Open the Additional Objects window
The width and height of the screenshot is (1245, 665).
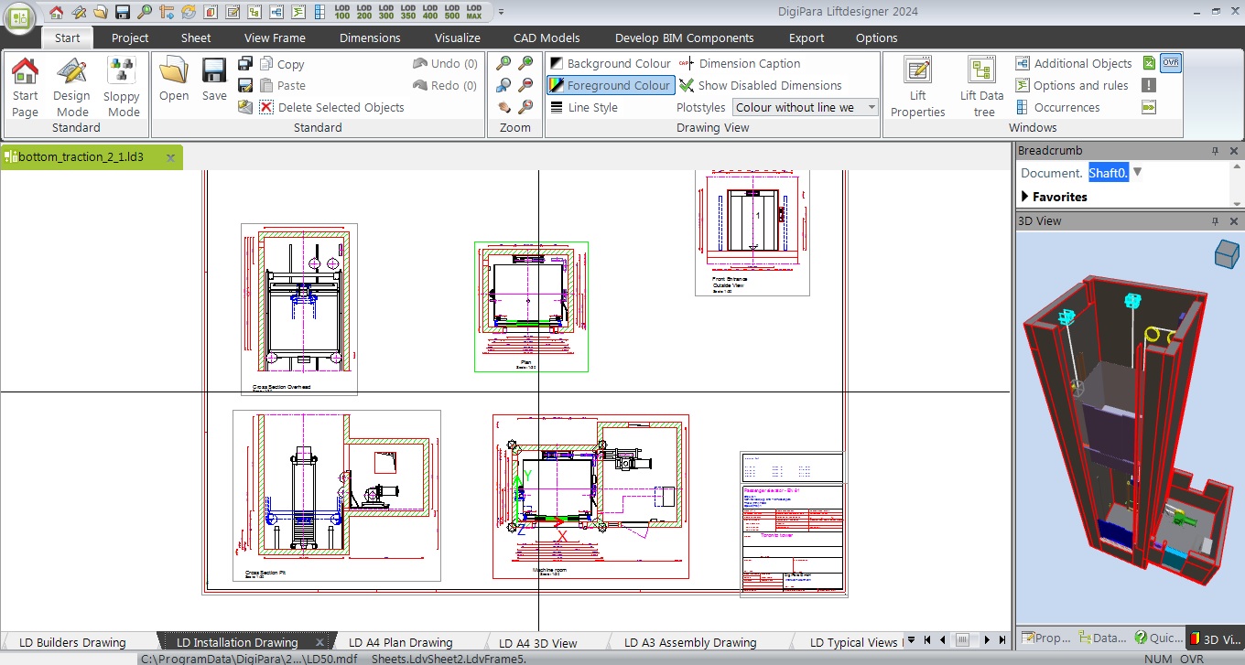tap(1074, 63)
